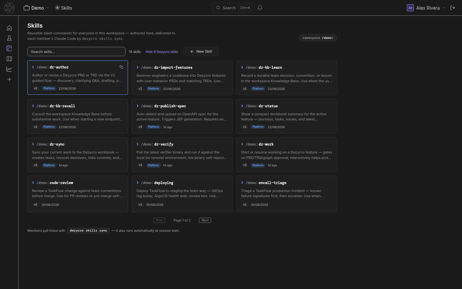Open the Home sidebar icon

(x=9, y=28)
